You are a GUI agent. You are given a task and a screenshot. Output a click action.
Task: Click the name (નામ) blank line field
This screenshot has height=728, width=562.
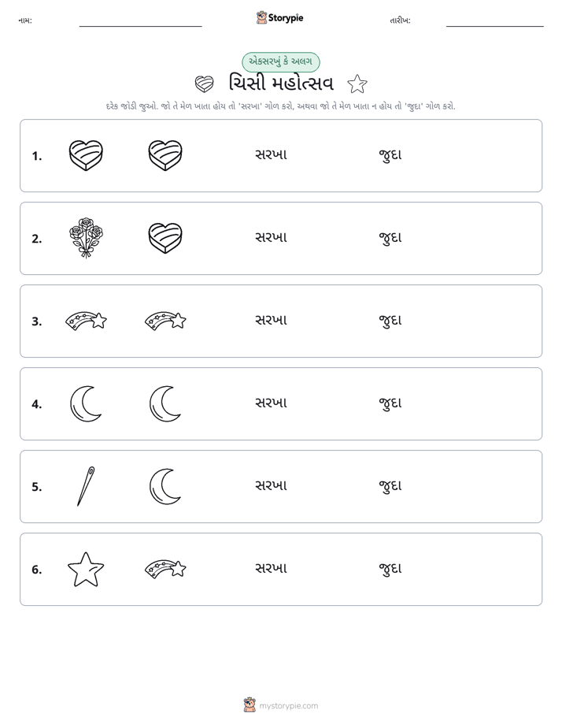pyautogui.click(x=140, y=23)
